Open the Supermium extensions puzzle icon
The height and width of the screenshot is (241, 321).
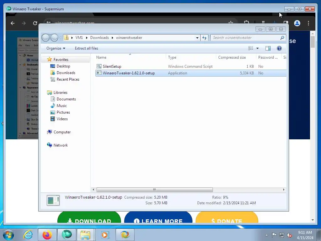pos(246,22)
